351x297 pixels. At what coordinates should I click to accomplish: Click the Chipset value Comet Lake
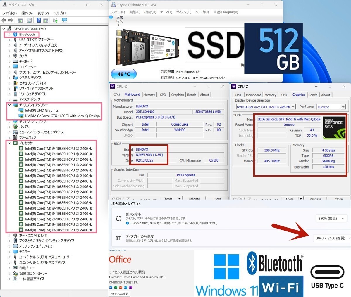pos(180,124)
